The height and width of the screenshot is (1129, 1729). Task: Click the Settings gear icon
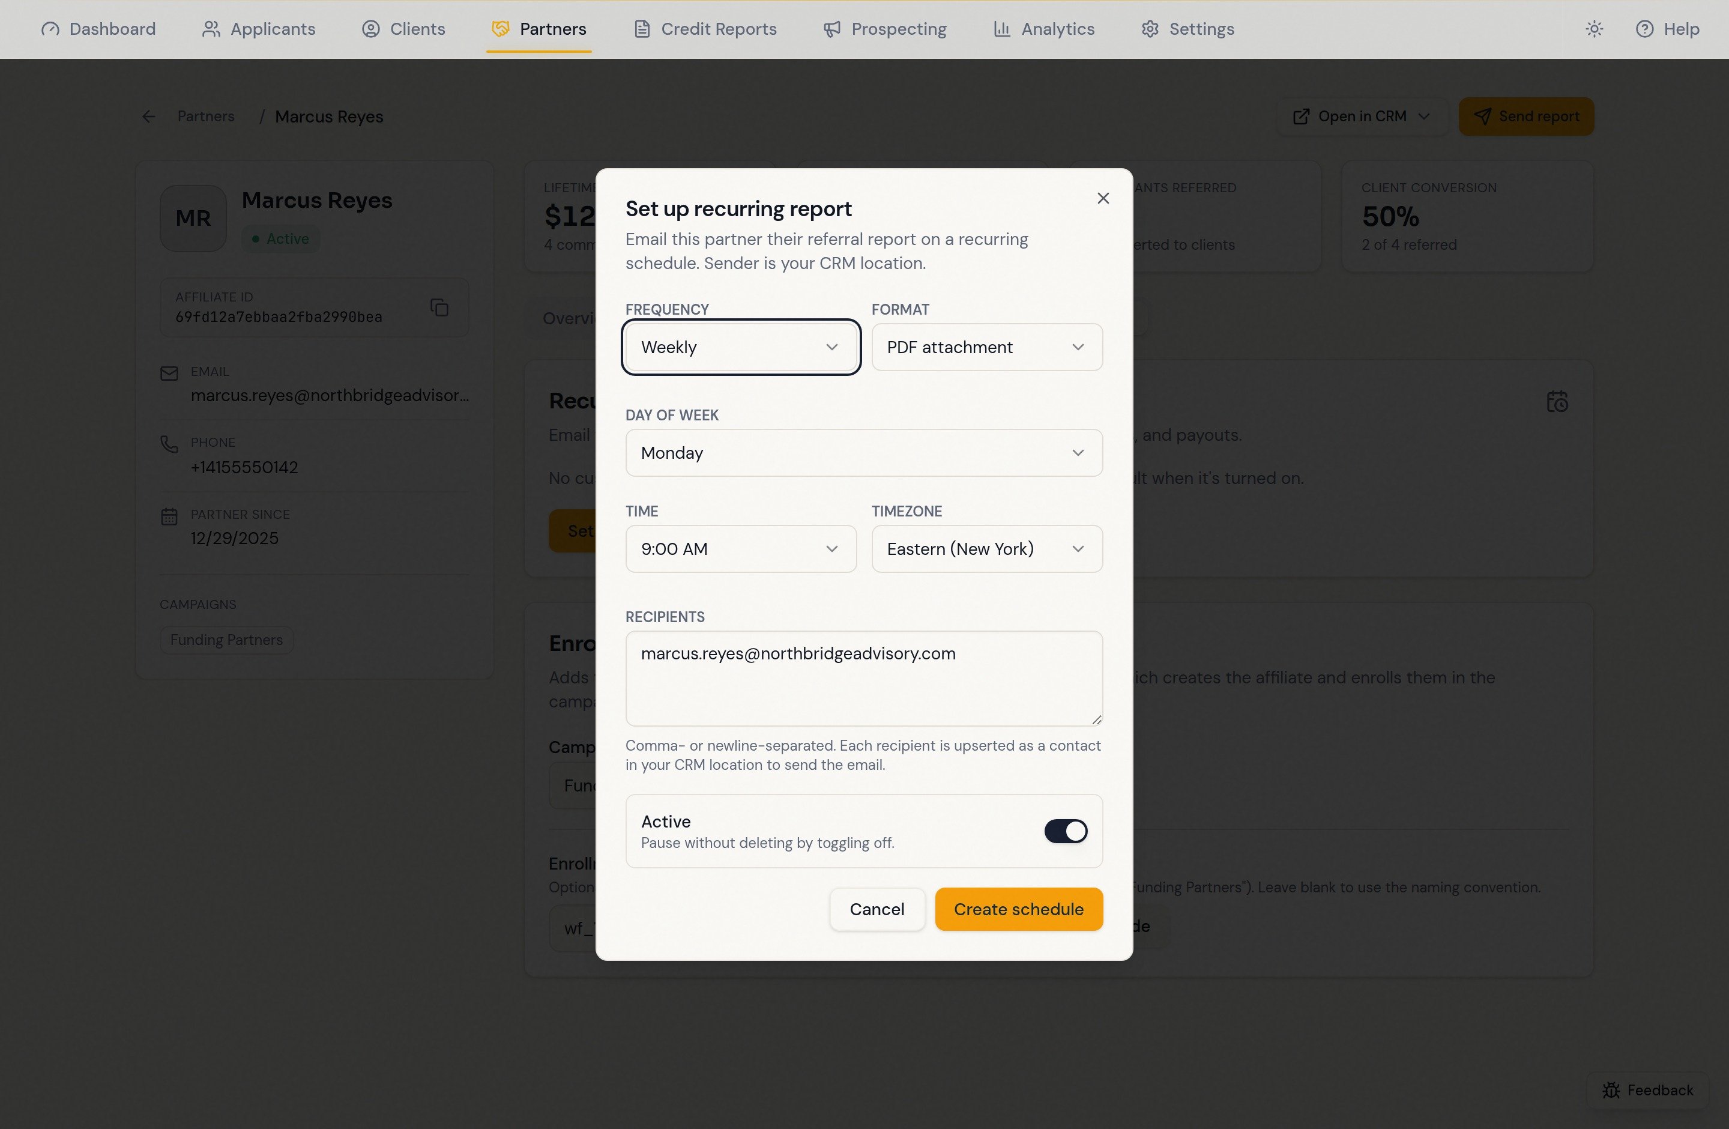click(x=1149, y=29)
